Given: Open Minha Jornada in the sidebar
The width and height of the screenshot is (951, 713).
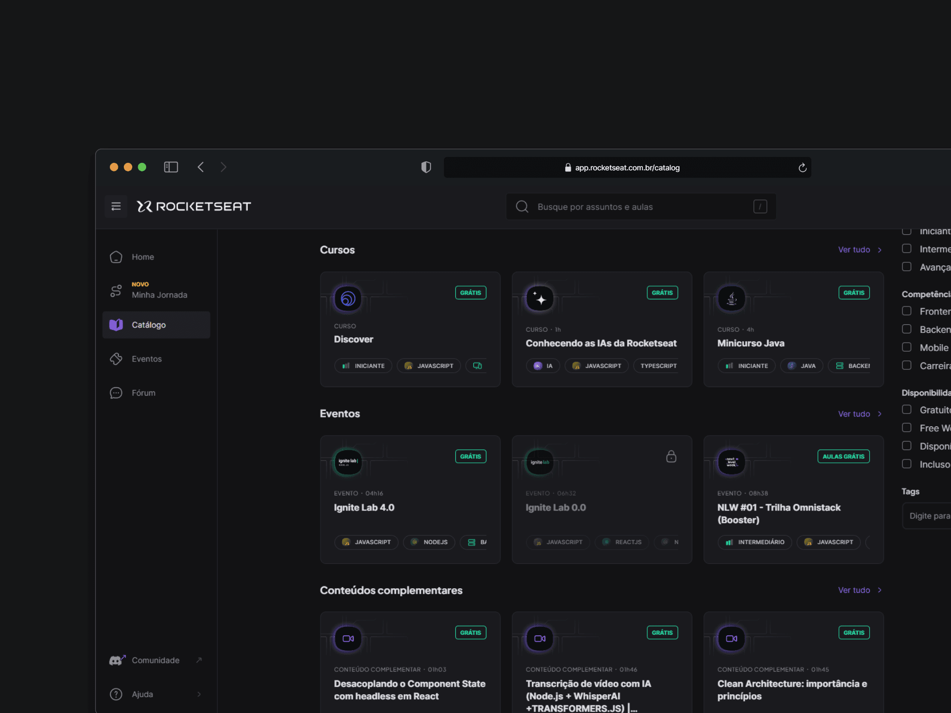Looking at the screenshot, I should 156,291.
